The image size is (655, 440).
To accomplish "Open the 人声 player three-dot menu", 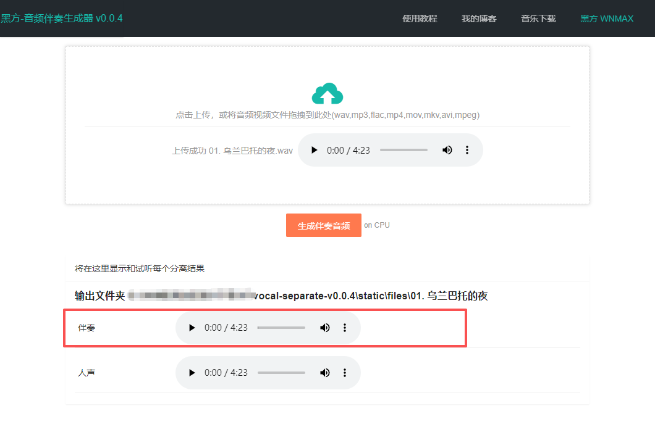I will [345, 373].
